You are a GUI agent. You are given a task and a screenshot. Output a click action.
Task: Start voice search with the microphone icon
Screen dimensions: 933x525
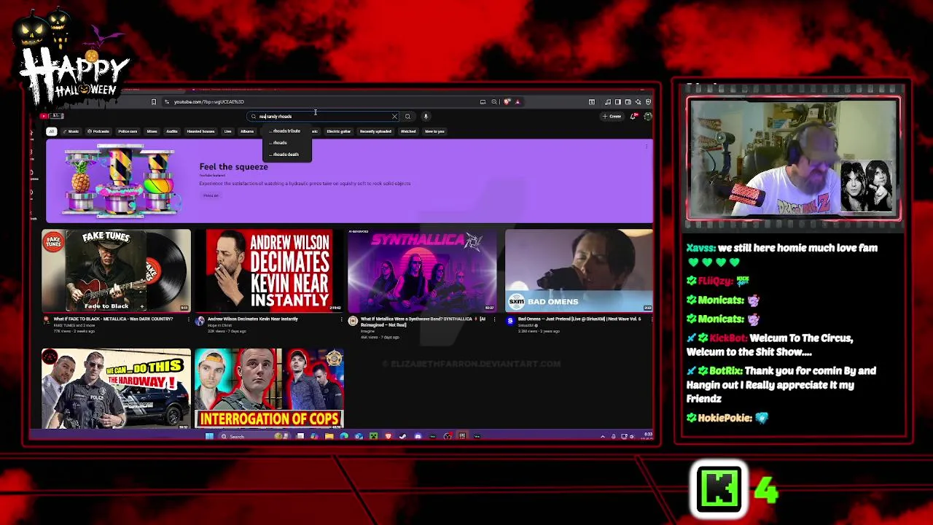(426, 116)
